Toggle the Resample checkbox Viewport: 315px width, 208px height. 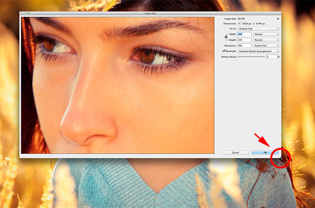click(x=224, y=51)
